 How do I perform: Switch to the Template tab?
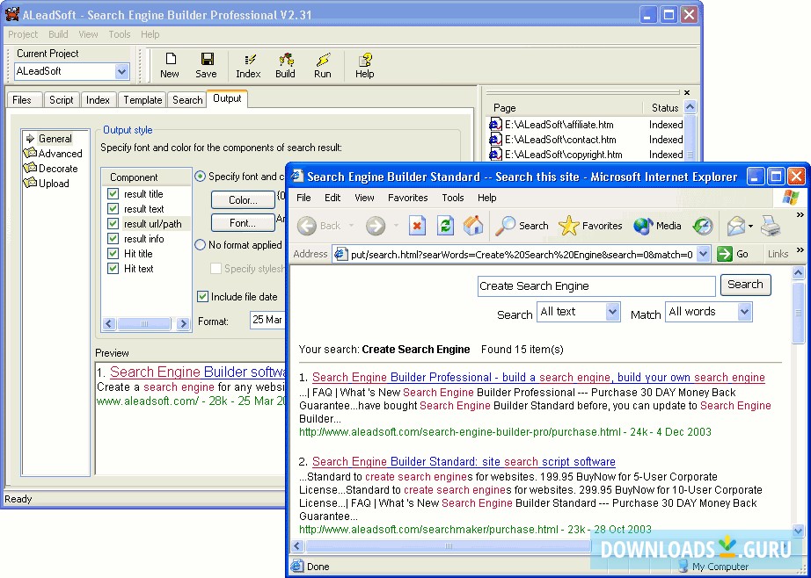click(142, 99)
